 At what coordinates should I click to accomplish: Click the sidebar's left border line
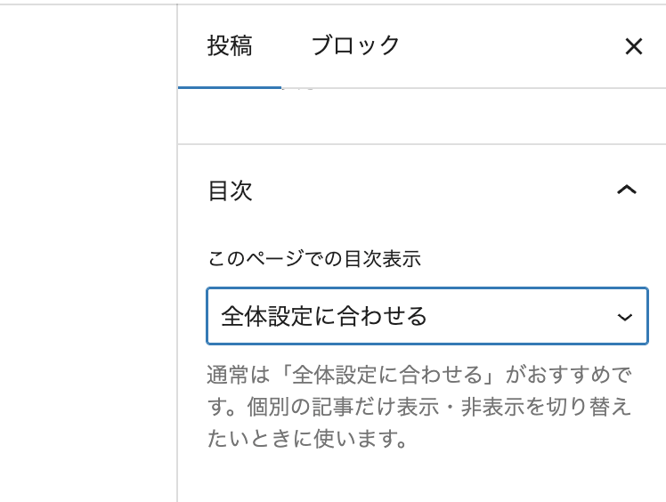[178, 267]
